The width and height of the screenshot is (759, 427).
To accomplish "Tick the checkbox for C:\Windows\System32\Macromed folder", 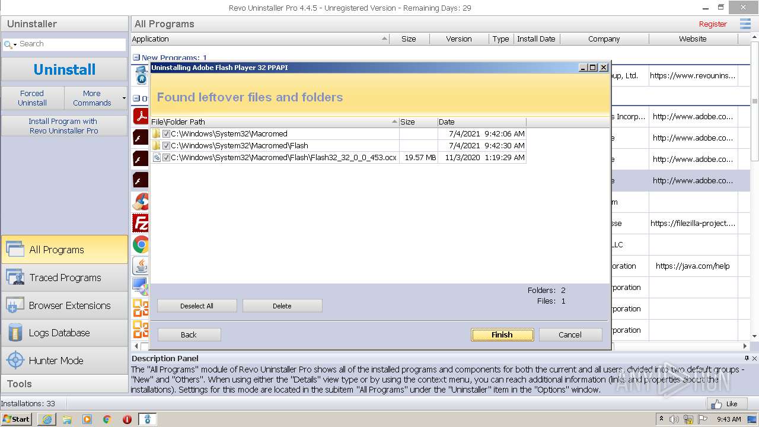I will click(166, 134).
